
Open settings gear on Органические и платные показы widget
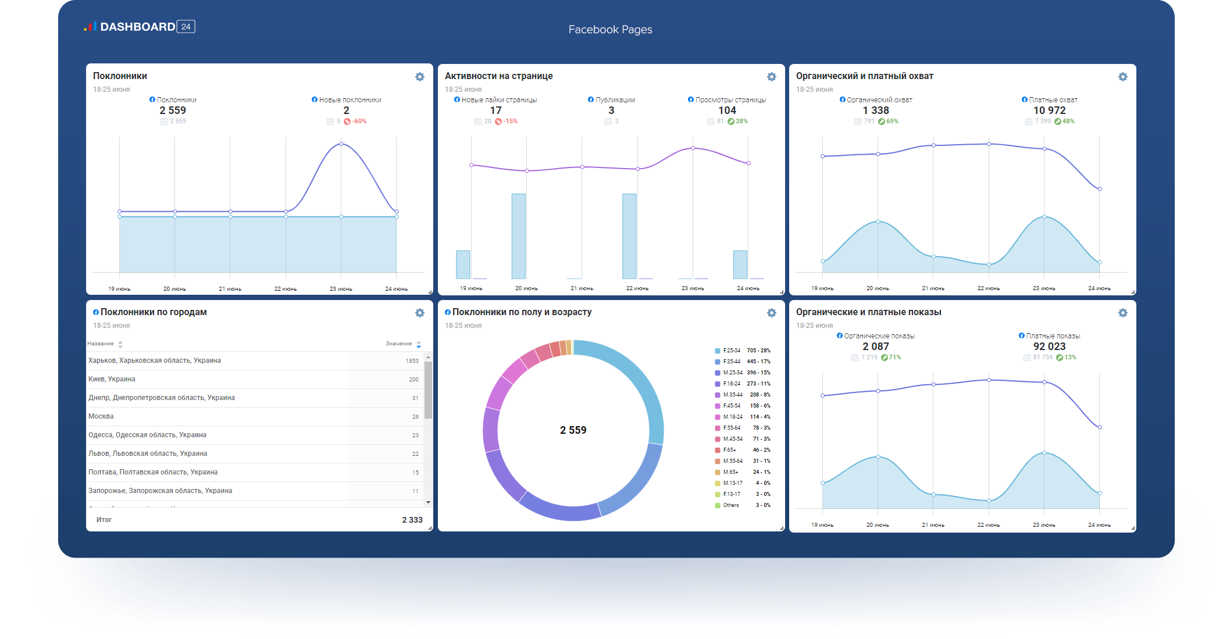[1122, 313]
